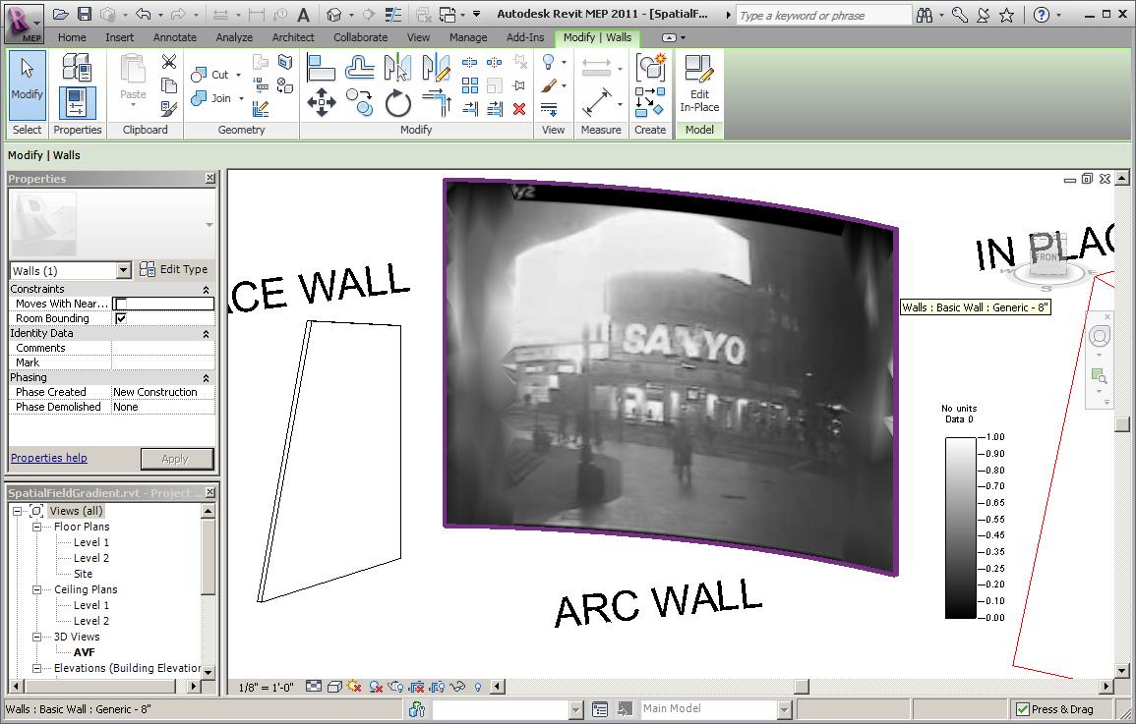Collapse the Constraints section in Properties
Viewport: 1136px width, 724px height.
(x=206, y=288)
